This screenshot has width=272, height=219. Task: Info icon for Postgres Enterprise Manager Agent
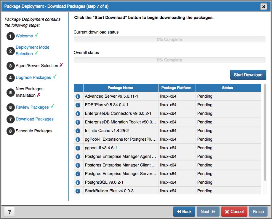(x=78, y=157)
